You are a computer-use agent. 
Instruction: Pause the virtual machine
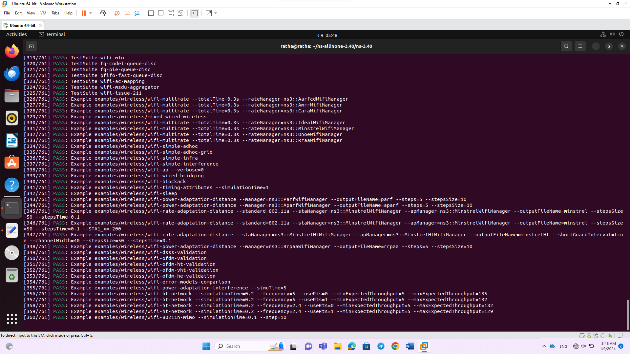tap(83, 13)
